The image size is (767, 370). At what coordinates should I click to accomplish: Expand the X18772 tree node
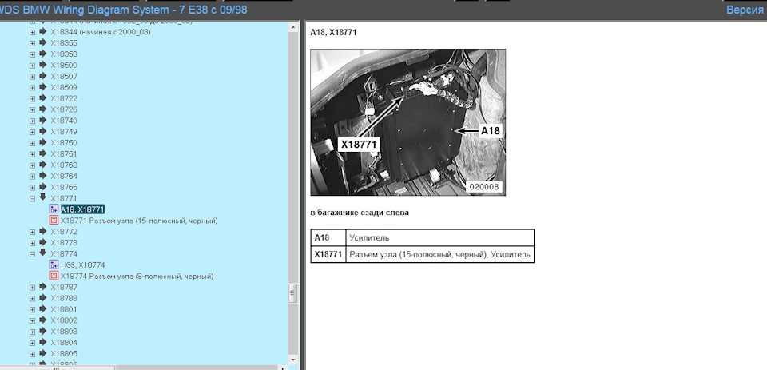[32, 232]
